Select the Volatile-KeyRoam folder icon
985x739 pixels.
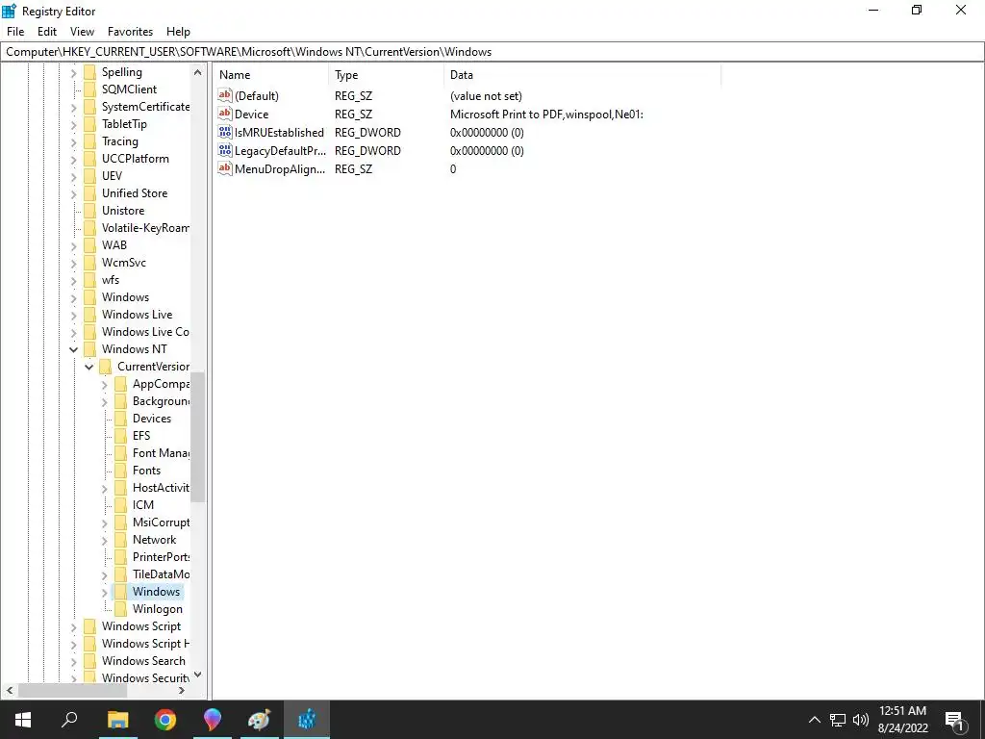point(89,227)
